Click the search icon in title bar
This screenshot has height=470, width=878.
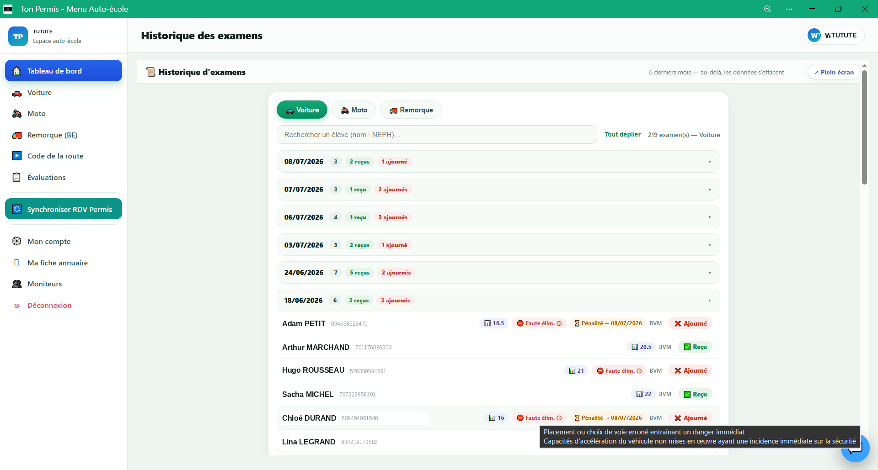[x=767, y=9]
